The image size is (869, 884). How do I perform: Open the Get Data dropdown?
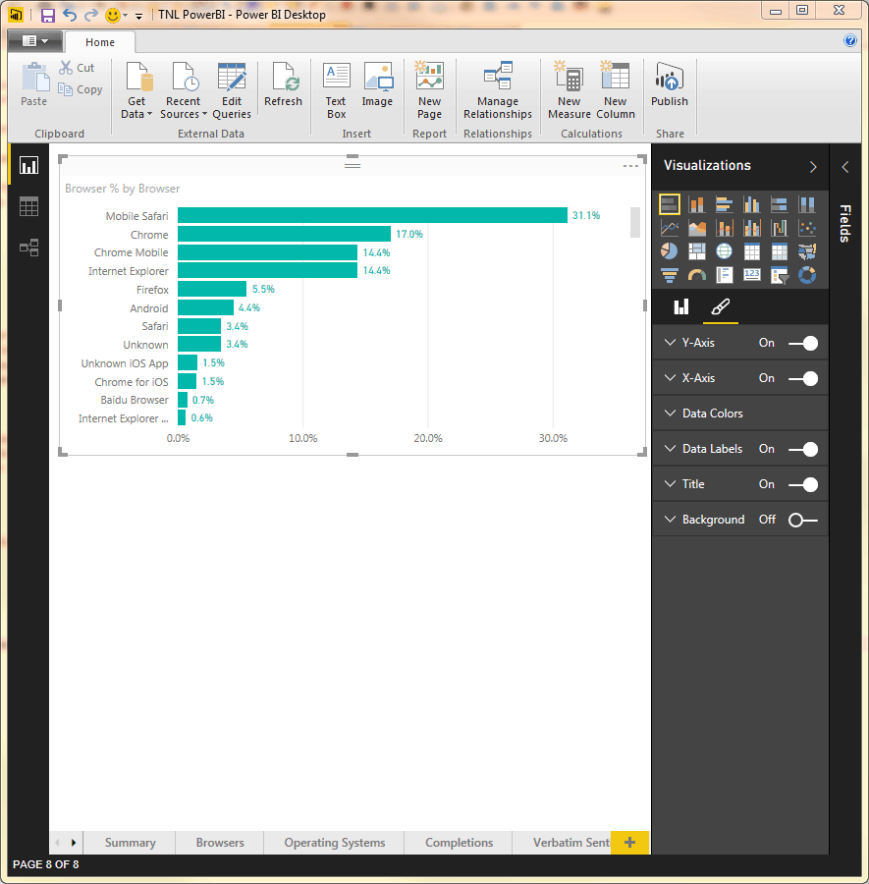click(x=136, y=89)
